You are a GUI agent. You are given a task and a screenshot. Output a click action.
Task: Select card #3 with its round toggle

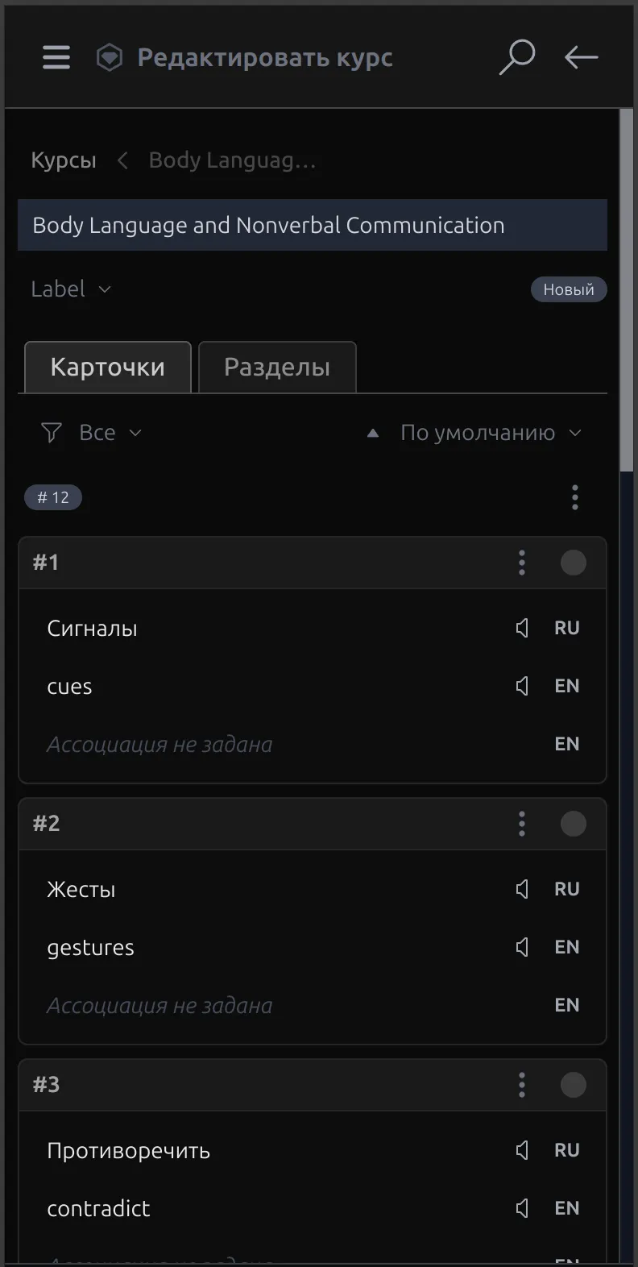(573, 1085)
